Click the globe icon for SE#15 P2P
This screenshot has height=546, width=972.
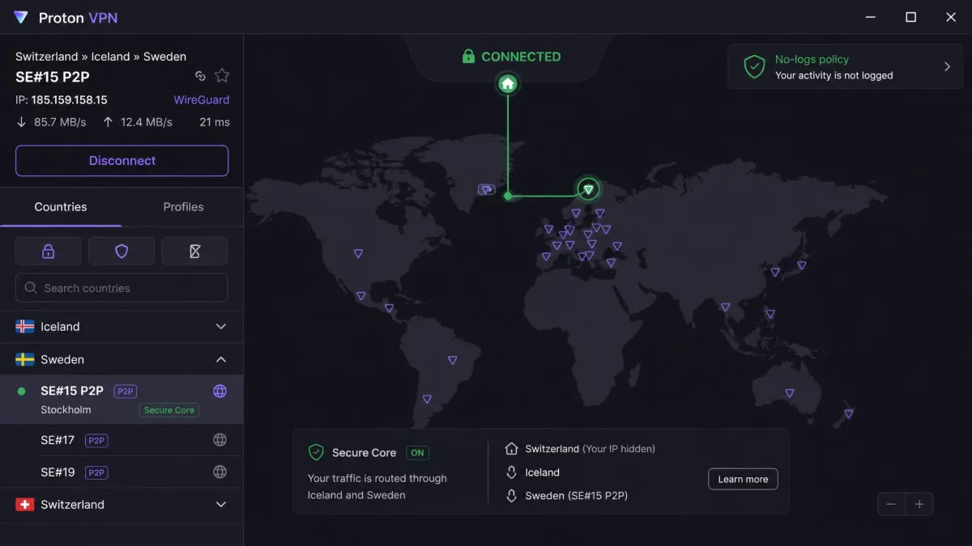[x=220, y=392]
